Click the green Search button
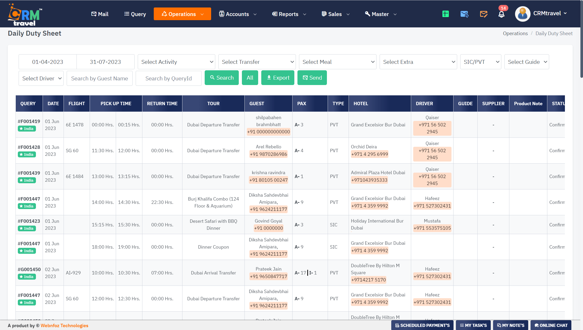Viewport: 583px width, 330px height. point(222,78)
